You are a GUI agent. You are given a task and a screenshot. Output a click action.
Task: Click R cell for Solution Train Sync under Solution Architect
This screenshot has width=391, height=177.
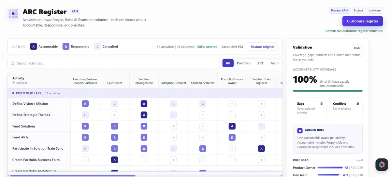coord(203,149)
